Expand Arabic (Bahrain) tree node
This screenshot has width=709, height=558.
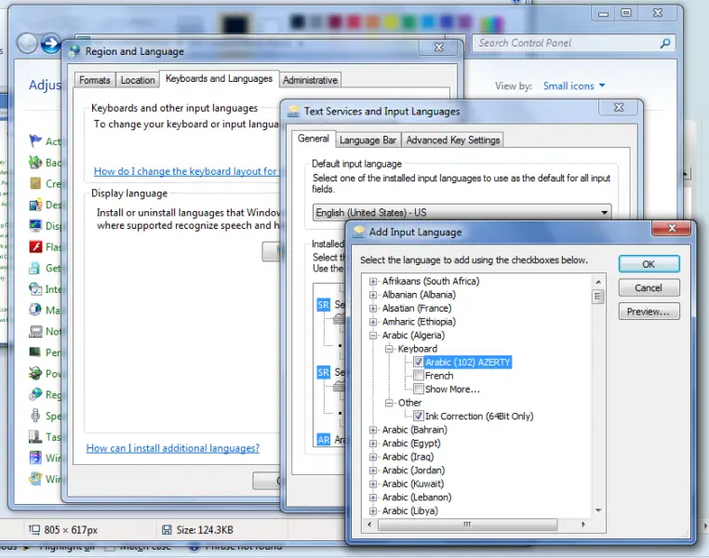(373, 430)
